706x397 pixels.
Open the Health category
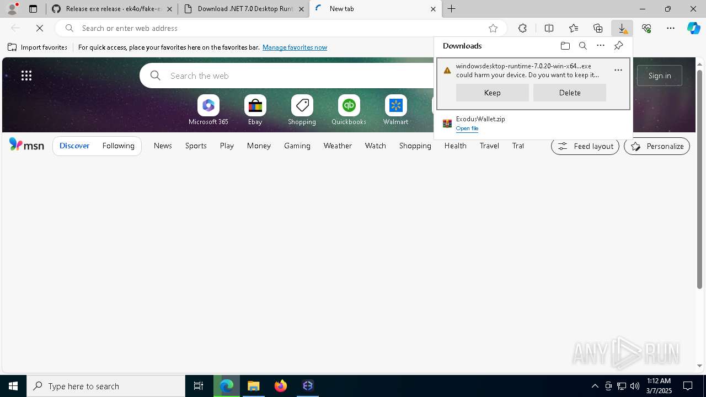click(456, 146)
